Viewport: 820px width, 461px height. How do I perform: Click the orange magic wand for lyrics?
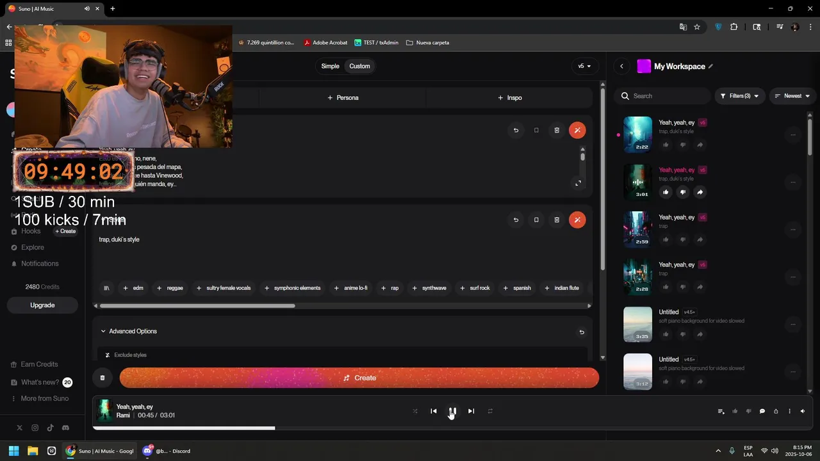pos(577,130)
